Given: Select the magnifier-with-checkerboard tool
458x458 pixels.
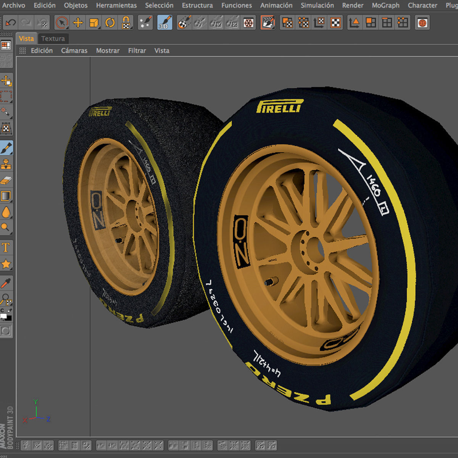Looking at the screenshot, I should pos(6,298).
